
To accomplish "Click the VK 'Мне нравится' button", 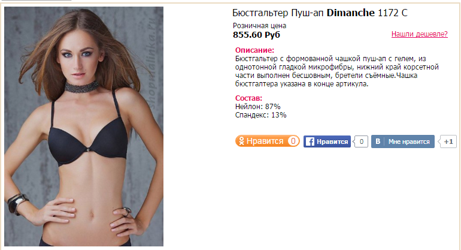I will click(402, 141).
